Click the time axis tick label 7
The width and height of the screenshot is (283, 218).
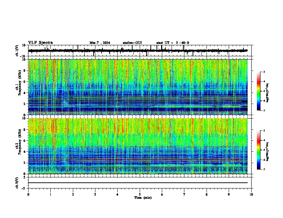(x=184, y=194)
